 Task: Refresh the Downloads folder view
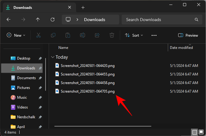coord(53,20)
